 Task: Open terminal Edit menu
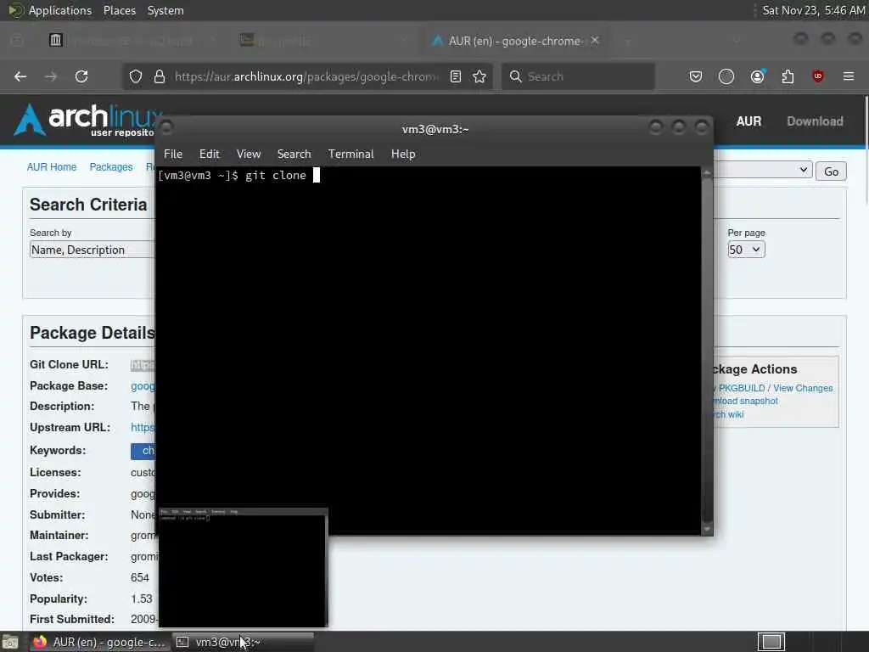point(209,155)
